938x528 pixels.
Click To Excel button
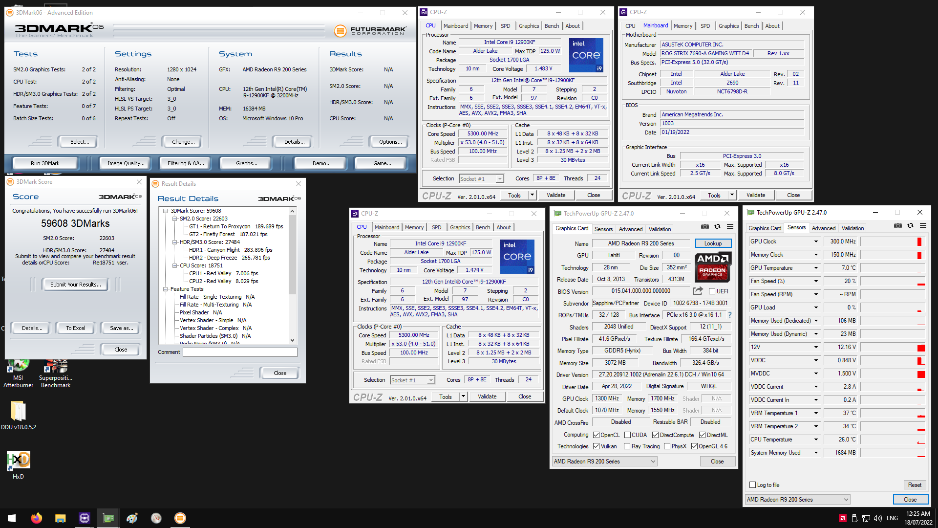click(x=76, y=328)
